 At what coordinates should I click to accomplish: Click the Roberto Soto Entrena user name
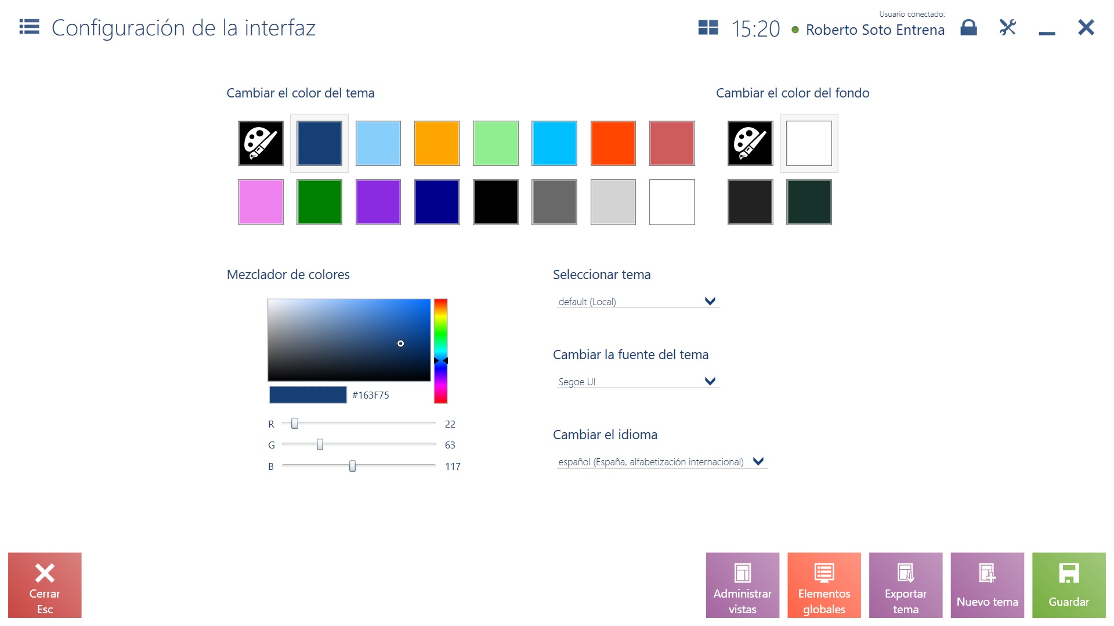click(x=875, y=30)
